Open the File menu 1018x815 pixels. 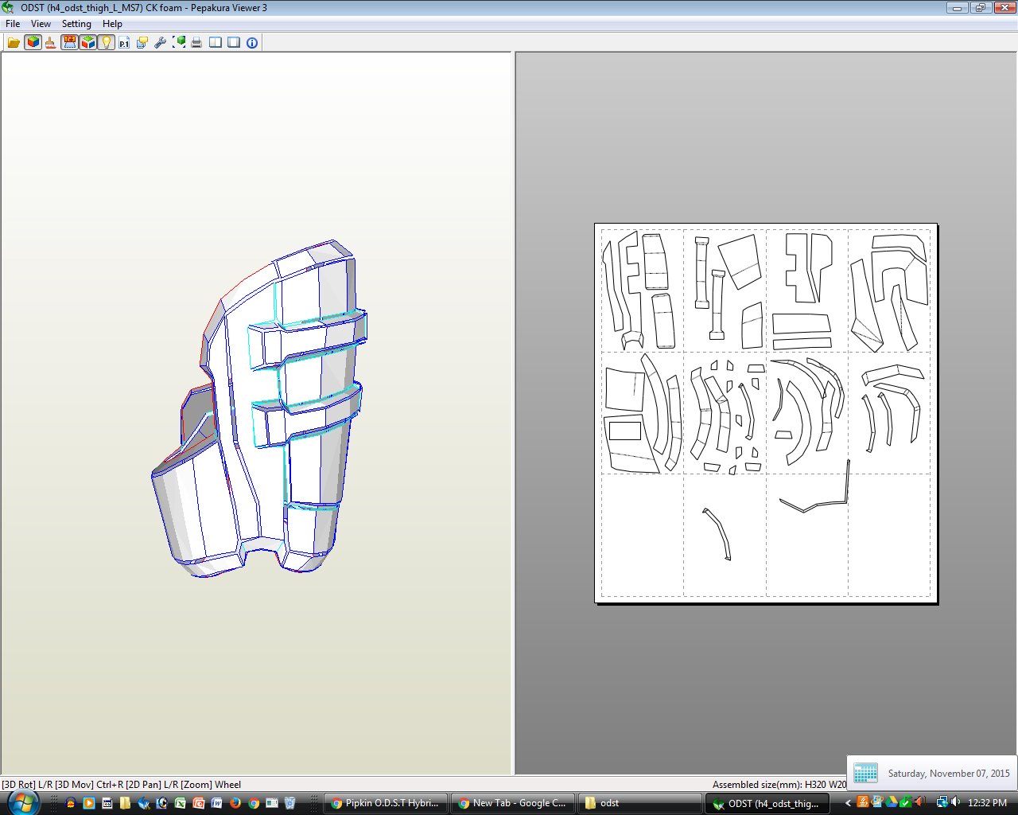[13, 24]
